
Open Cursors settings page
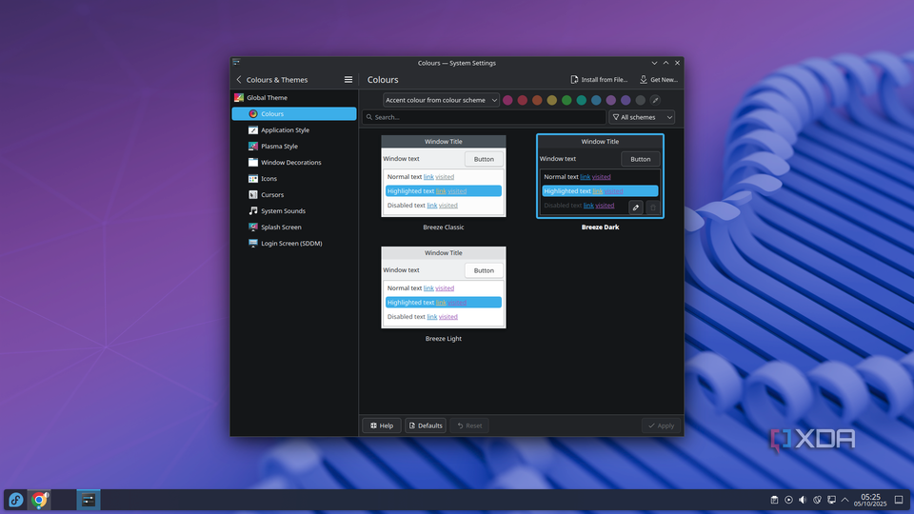[x=294, y=194]
